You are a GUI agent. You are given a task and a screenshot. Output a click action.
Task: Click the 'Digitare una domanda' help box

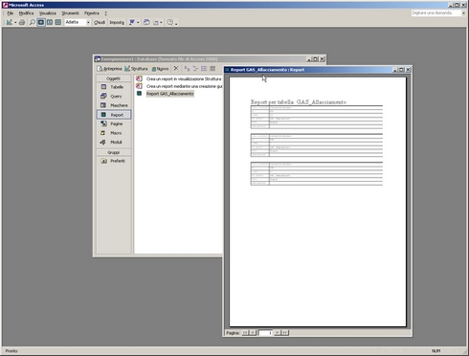pyautogui.click(x=436, y=13)
